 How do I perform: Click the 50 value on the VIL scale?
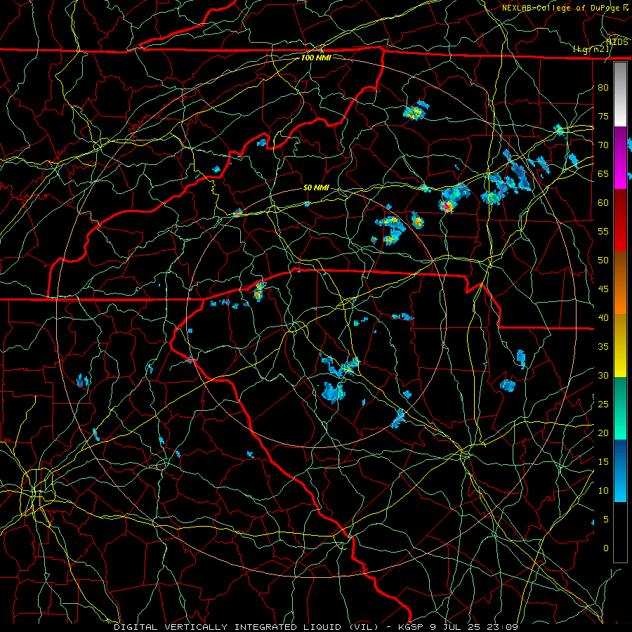tap(603, 261)
